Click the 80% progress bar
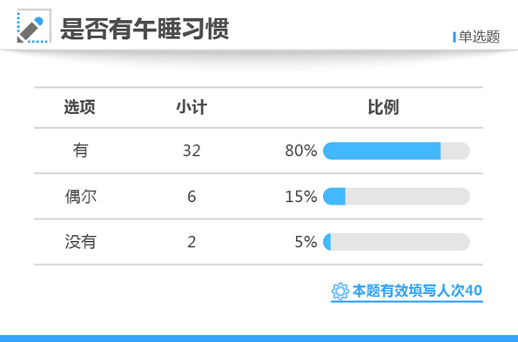This screenshot has width=518, height=342. click(396, 151)
